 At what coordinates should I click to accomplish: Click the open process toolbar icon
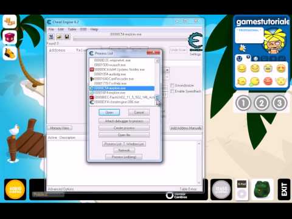pyautogui.click(x=51, y=36)
